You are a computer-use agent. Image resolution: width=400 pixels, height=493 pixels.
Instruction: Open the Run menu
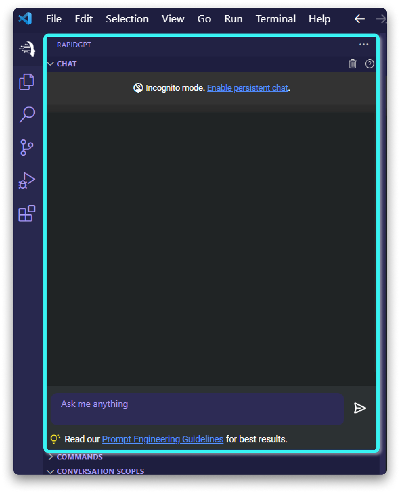click(x=233, y=19)
